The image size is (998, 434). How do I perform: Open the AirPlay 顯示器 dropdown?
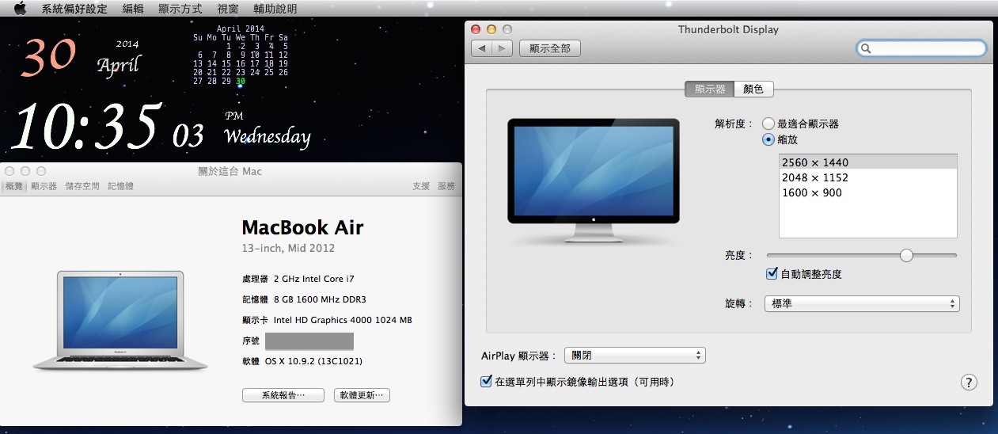[634, 356]
